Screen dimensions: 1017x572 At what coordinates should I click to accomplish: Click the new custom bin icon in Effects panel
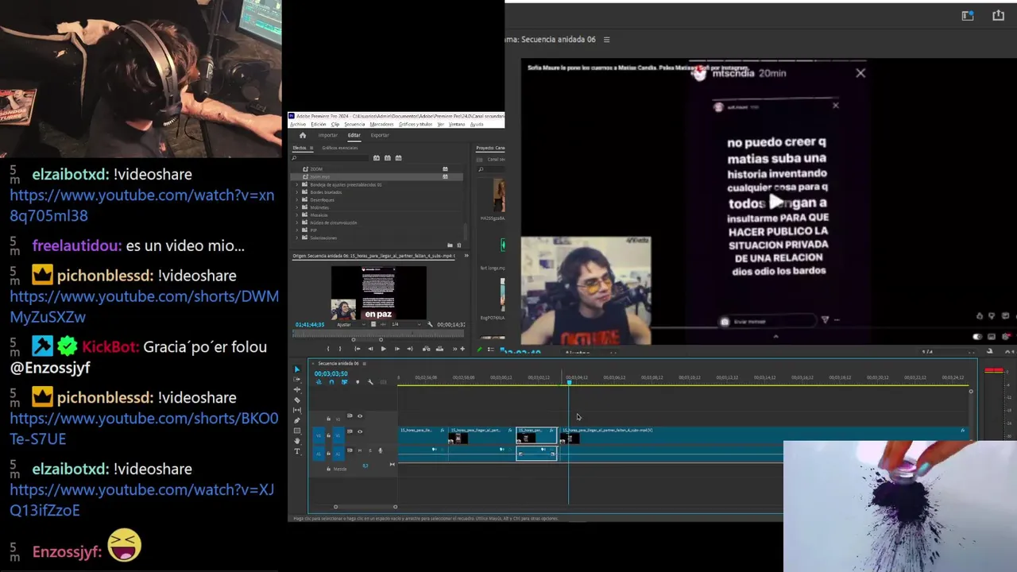pos(450,245)
